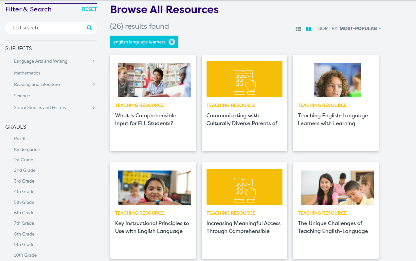Screen dimensions: 416x261
Task: Click the search magnifier icon
Action: [x=89, y=28]
